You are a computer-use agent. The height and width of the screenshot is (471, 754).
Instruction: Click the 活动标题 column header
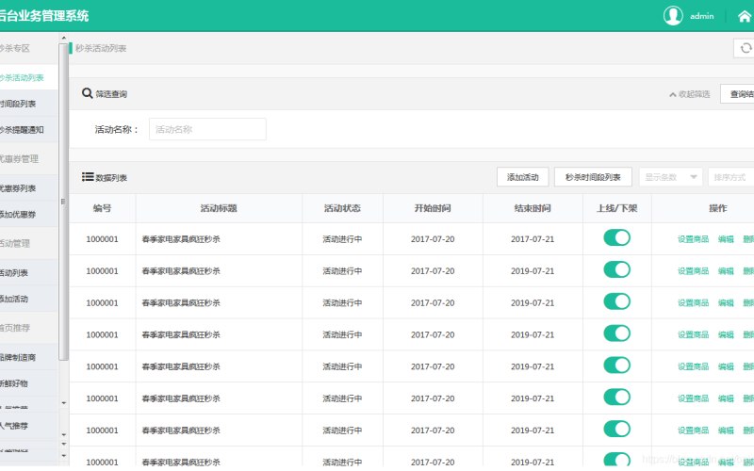click(x=219, y=208)
